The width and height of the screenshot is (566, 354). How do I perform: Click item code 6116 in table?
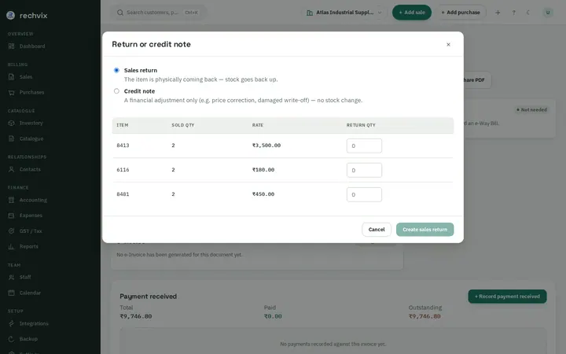(x=123, y=170)
